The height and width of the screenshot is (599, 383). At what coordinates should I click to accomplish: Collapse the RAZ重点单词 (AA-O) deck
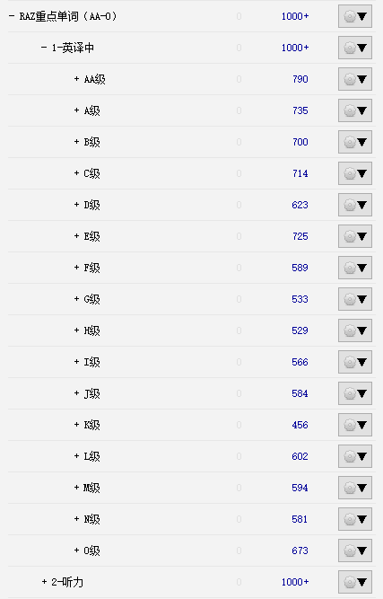[12, 16]
